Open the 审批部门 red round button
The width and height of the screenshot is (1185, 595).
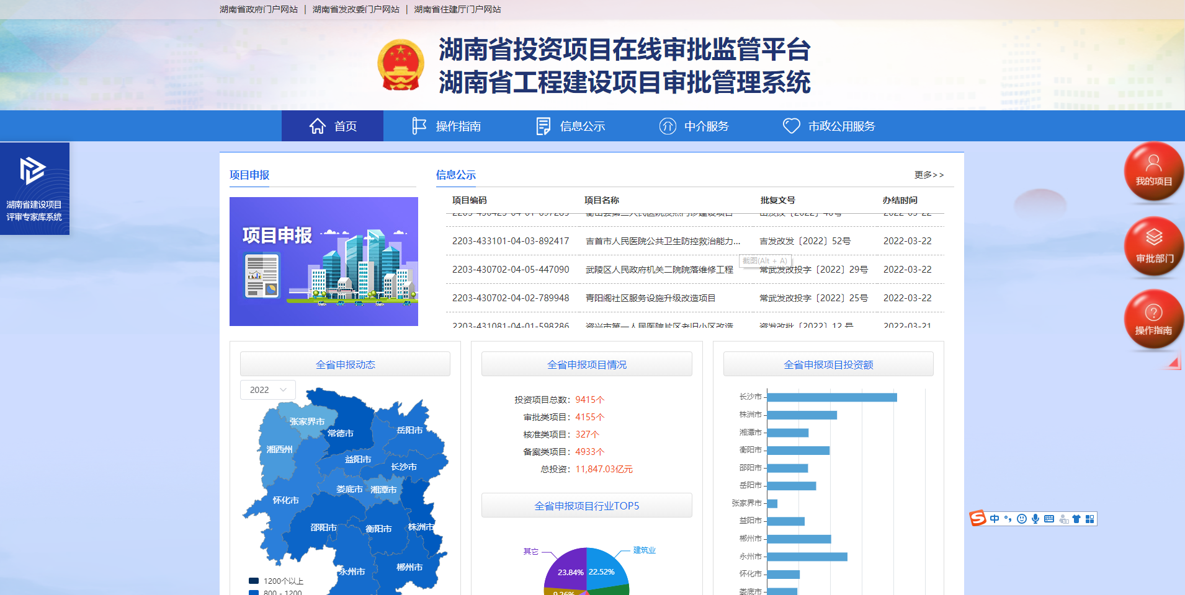(1153, 245)
